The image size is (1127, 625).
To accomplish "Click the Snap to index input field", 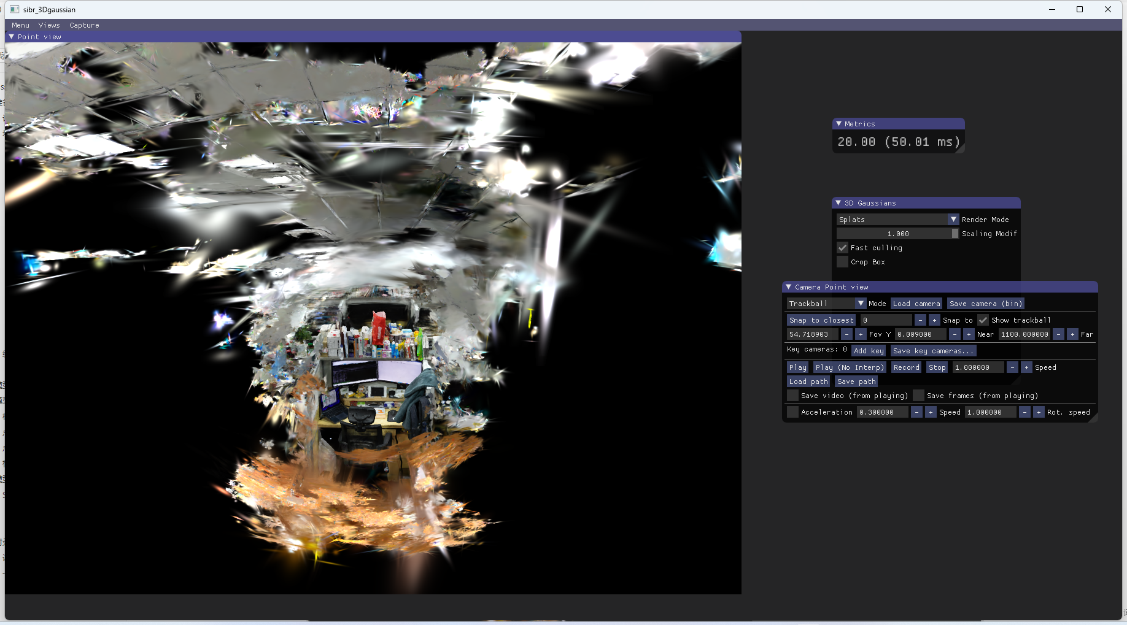I will (x=886, y=320).
